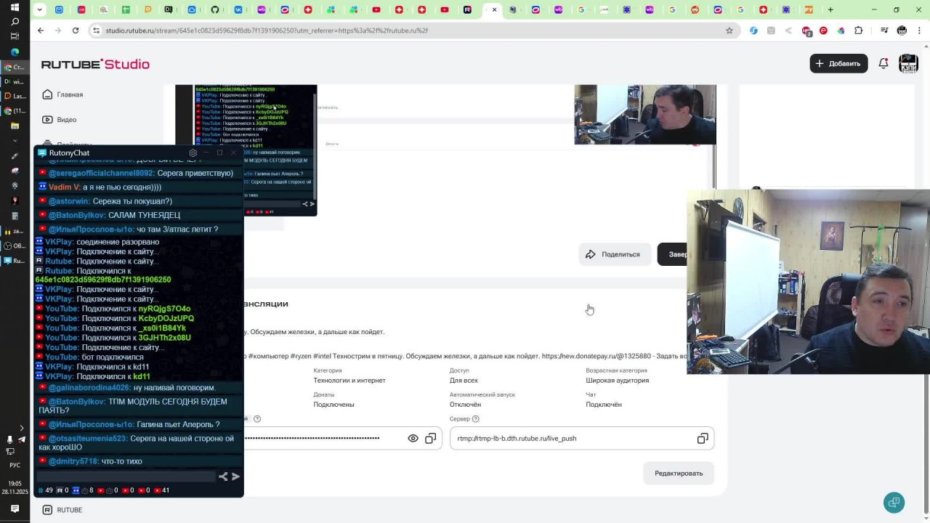The width and height of the screenshot is (930, 523).
Task: Click the Поделиться share button
Action: 613,254
